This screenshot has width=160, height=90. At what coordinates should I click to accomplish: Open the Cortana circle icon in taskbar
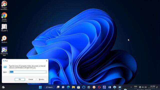[84, 87]
